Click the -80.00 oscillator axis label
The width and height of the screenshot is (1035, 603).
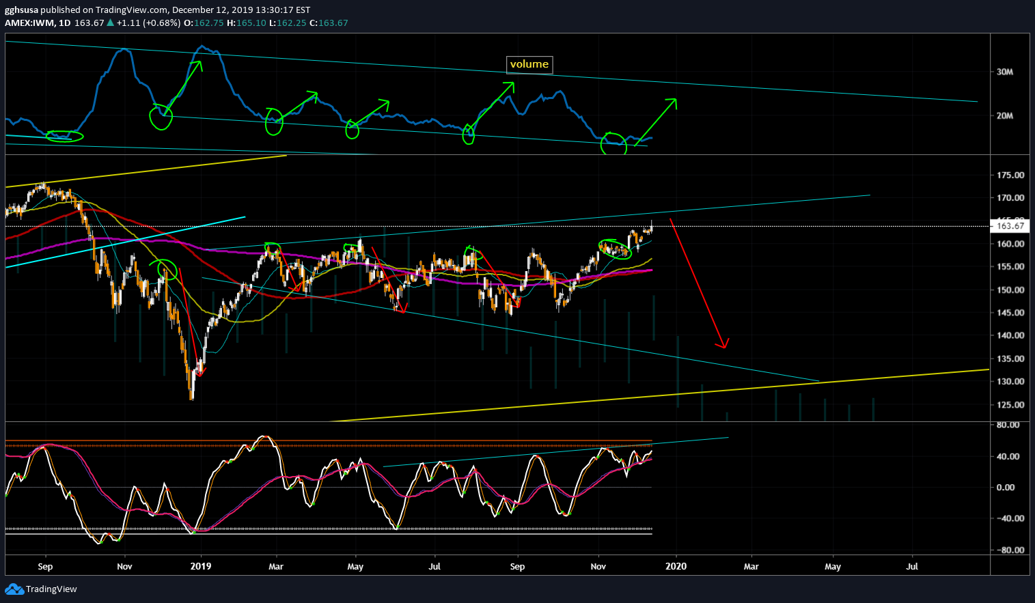pyautogui.click(x=1008, y=550)
